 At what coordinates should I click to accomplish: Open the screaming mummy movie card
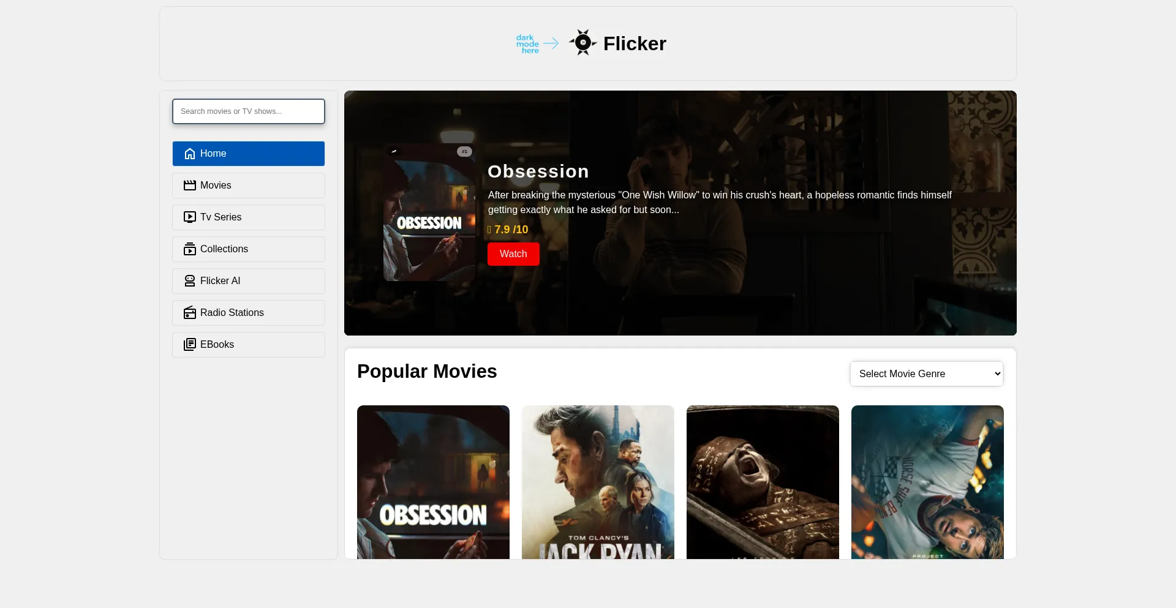[763, 482]
